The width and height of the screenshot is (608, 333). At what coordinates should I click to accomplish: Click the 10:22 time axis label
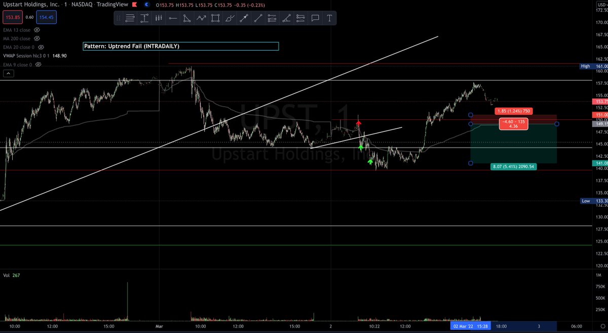[x=373, y=326]
